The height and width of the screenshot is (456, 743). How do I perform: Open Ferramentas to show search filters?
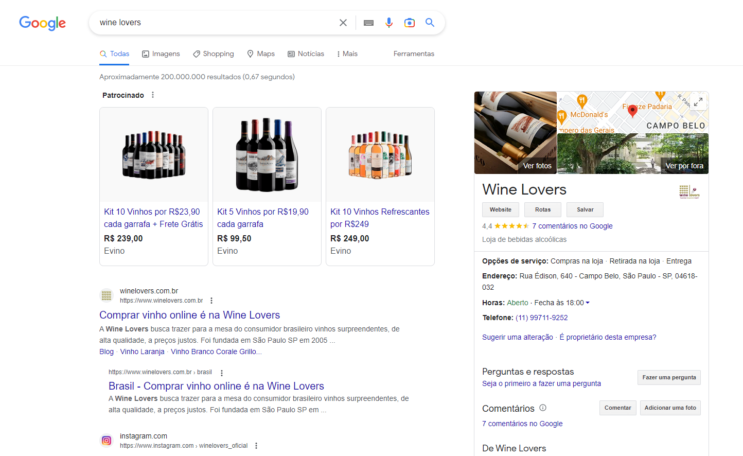click(414, 54)
